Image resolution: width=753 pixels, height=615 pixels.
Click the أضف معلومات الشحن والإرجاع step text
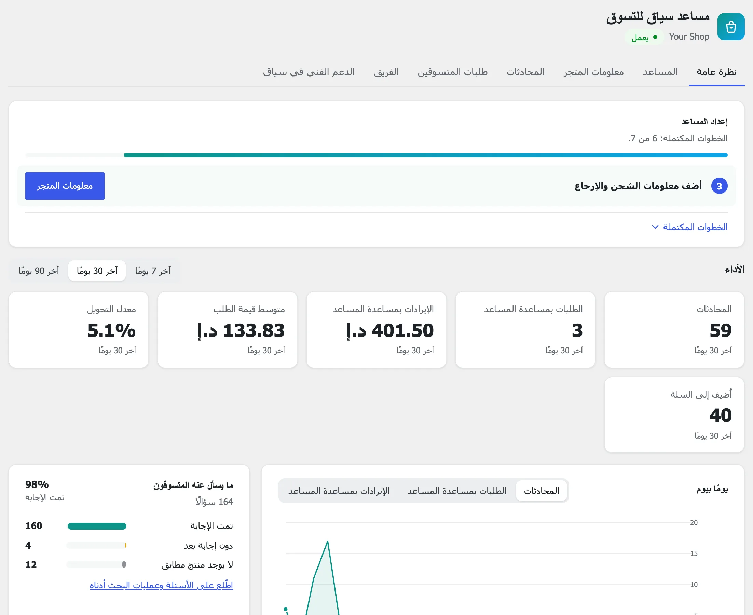[638, 186]
